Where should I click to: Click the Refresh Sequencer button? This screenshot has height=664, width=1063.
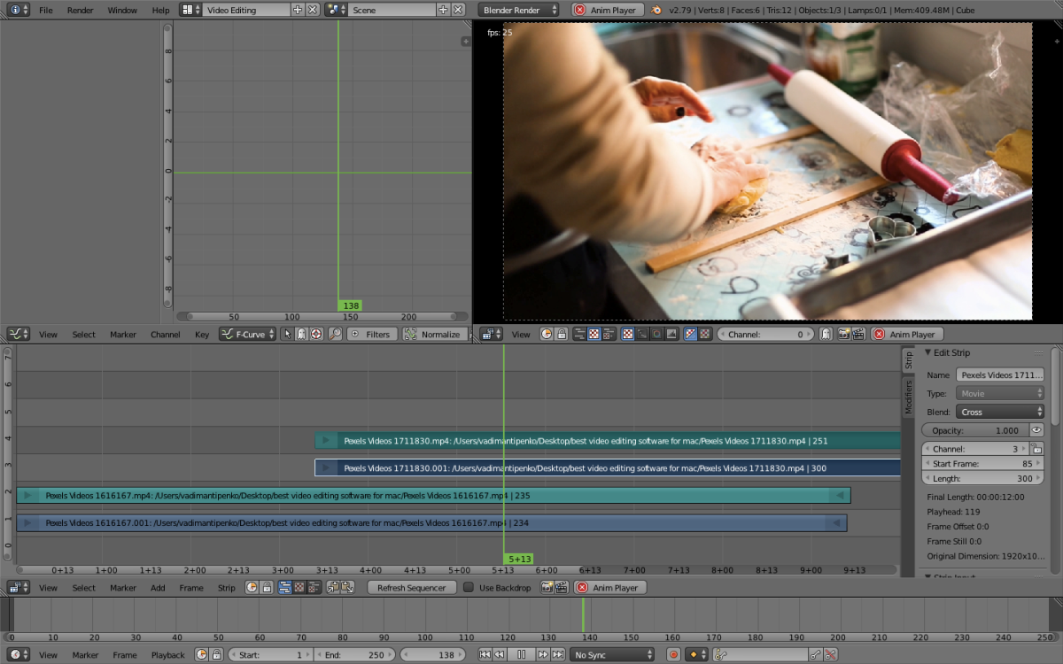point(411,588)
